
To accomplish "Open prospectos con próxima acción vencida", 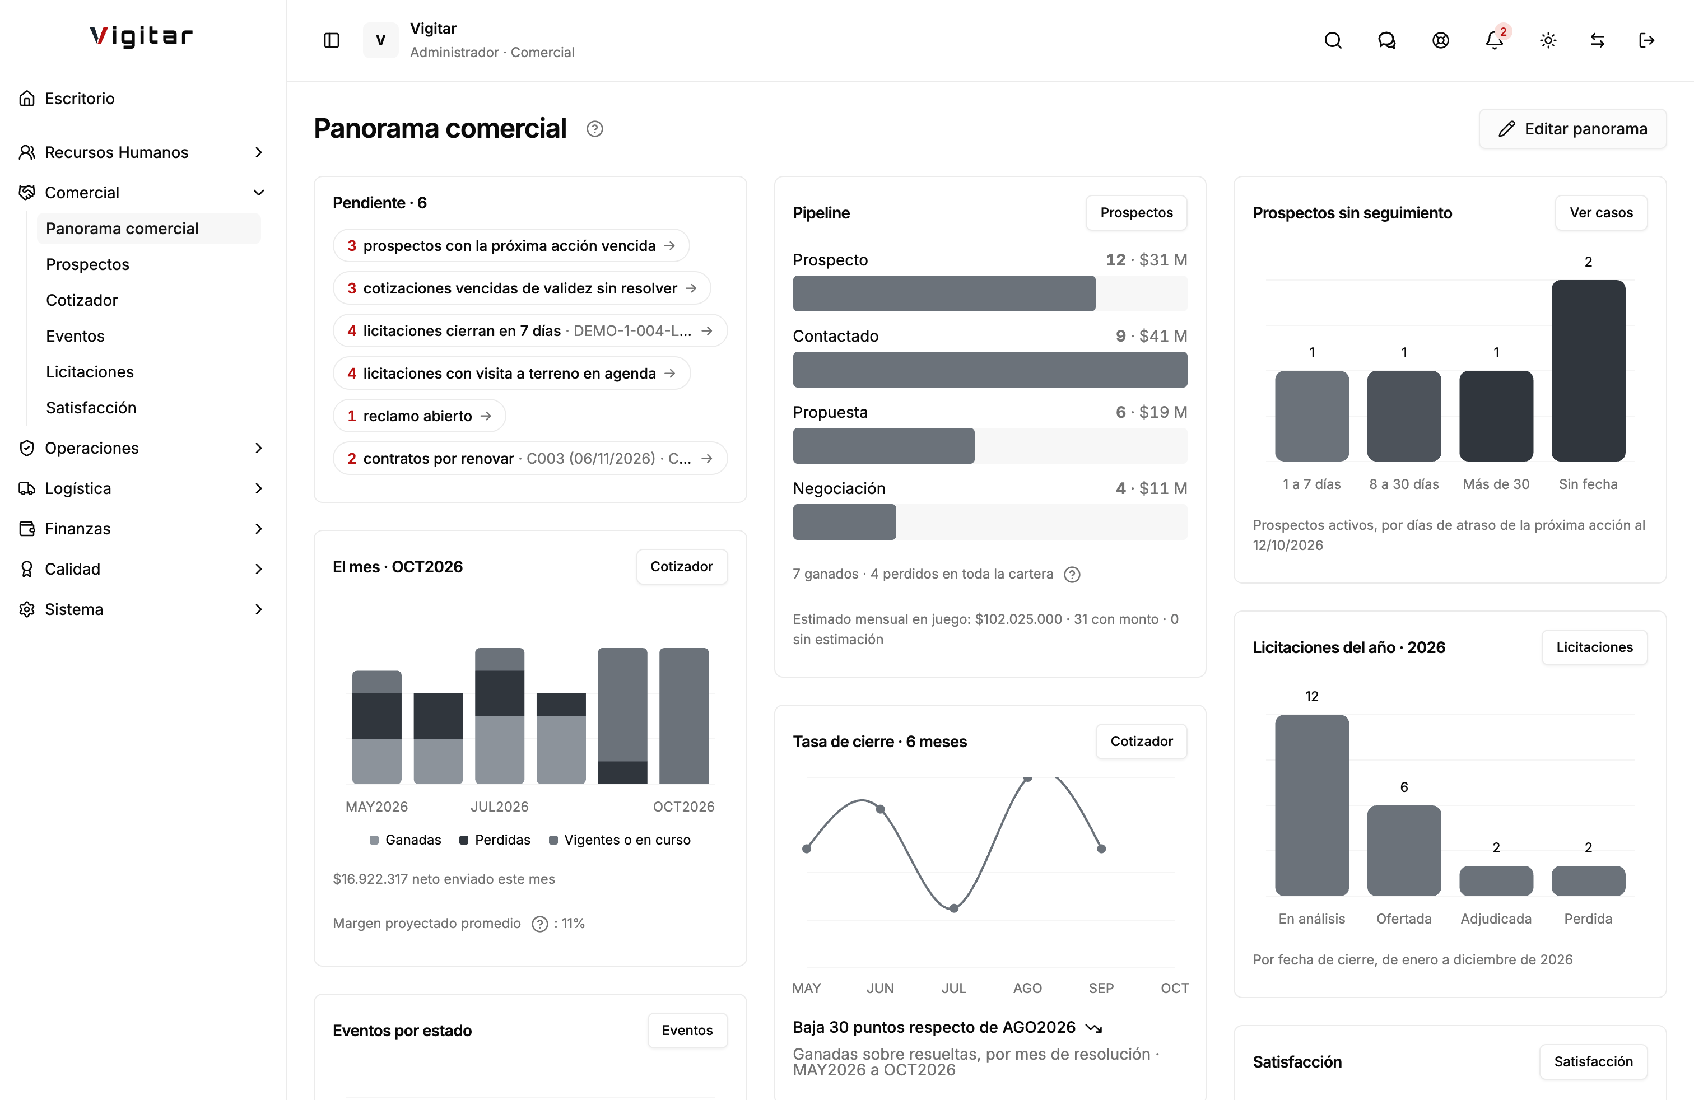I will point(511,245).
